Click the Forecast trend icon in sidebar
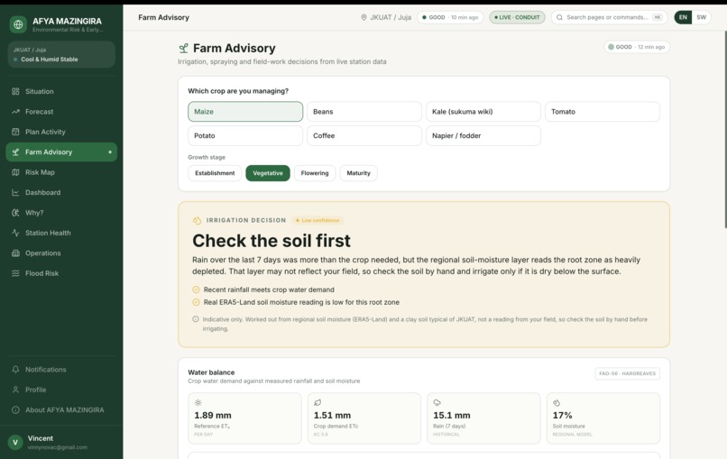Viewport: 727px width, 459px height. [15, 112]
